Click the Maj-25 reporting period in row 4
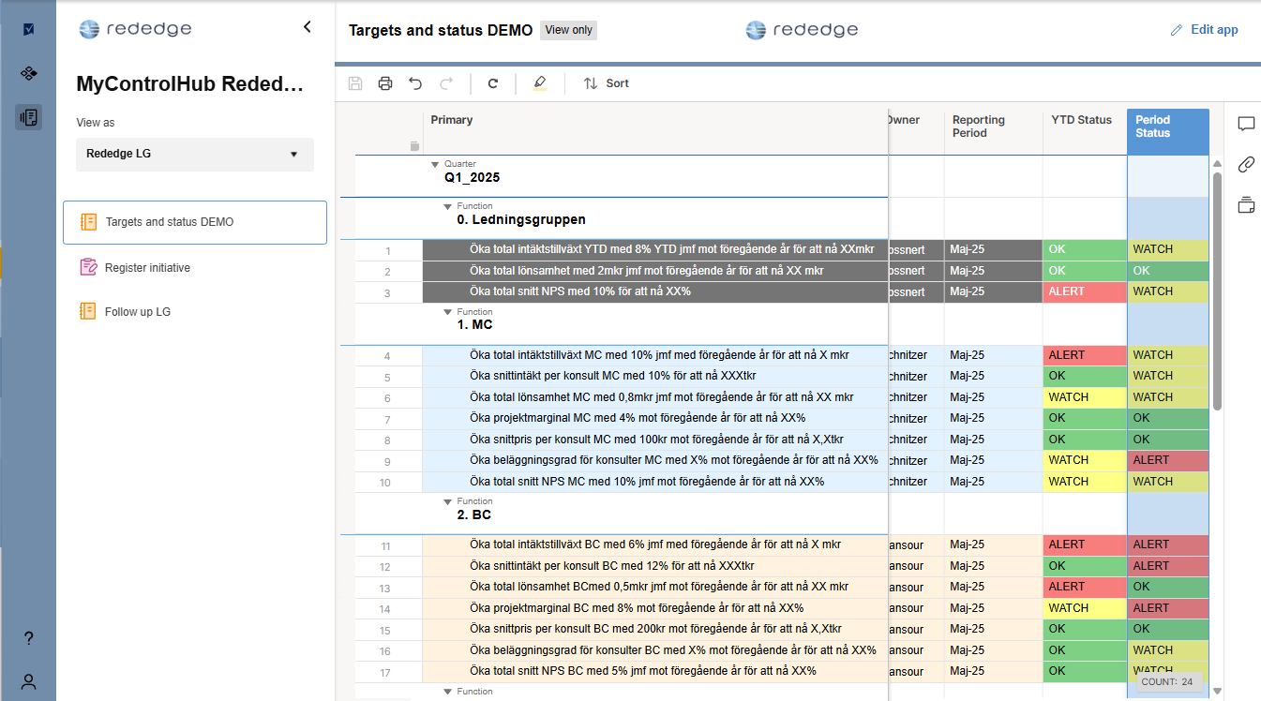The width and height of the screenshot is (1261, 701). pyautogui.click(x=993, y=355)
